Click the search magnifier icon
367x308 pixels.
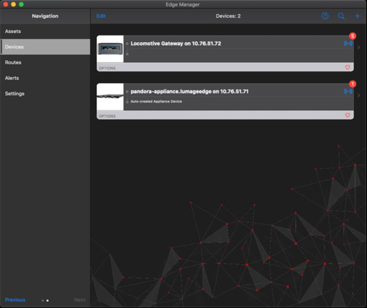coord(341,16)
